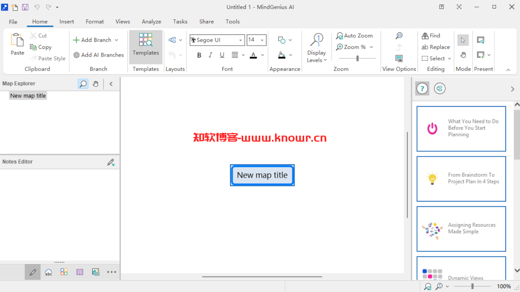Viewport: 520px width, 292px height.
Task: Expand the map layout dropdown arrow
Action: pyautogui.click(x=180, y=40)
